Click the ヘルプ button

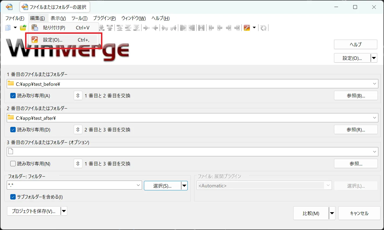pyautogui.click(x=356, y=45)
